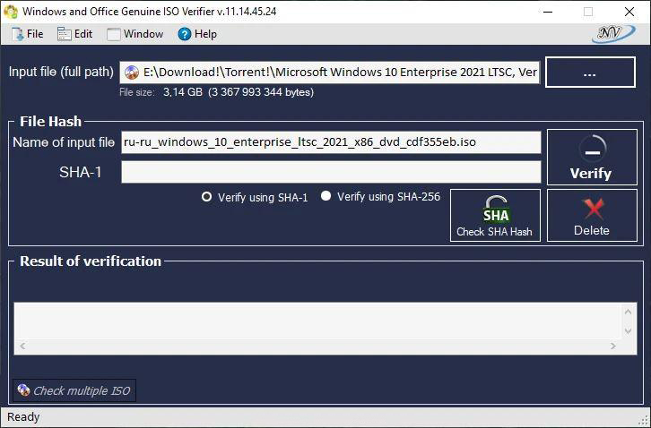Screen dimensions: 651x428
Task: Click the Check SHA Hash button
Action: pos(495,215)
